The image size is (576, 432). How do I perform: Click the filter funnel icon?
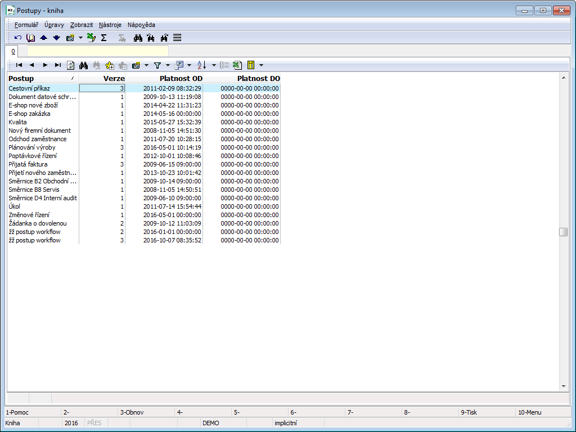tap(157, 65)
